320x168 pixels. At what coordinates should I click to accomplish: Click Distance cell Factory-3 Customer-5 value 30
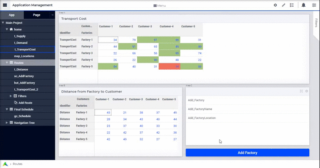coord(170,126)
